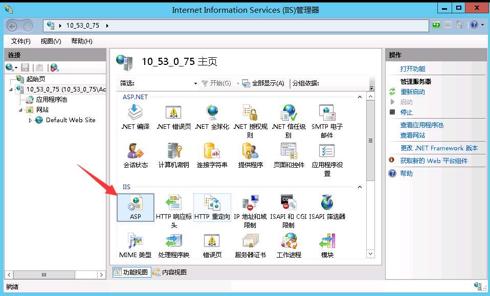Image resolution: width=490 pixels, height=296 pixels.
Task: Collapse the IIS feature group
Action: [x=360, y=187]
